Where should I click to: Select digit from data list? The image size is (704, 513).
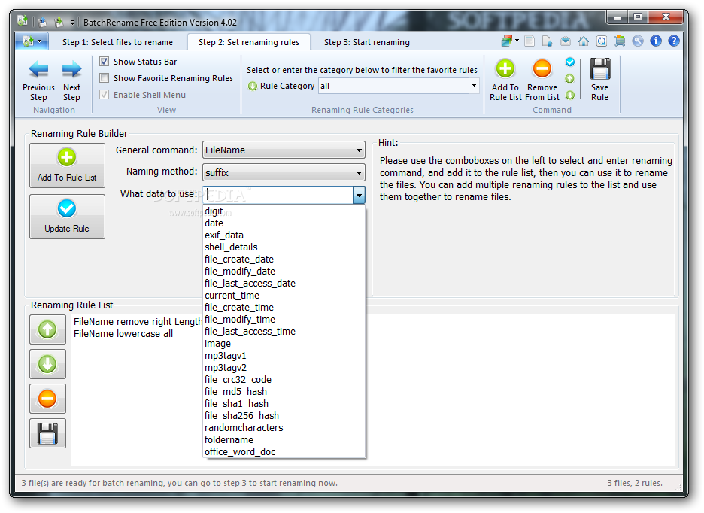point(284,211)
